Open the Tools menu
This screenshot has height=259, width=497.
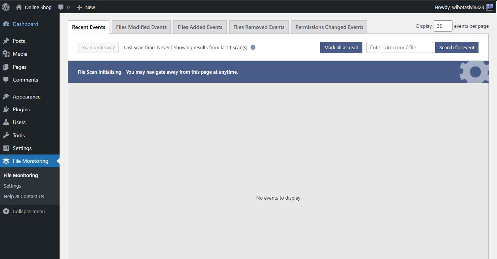[30, 135]
